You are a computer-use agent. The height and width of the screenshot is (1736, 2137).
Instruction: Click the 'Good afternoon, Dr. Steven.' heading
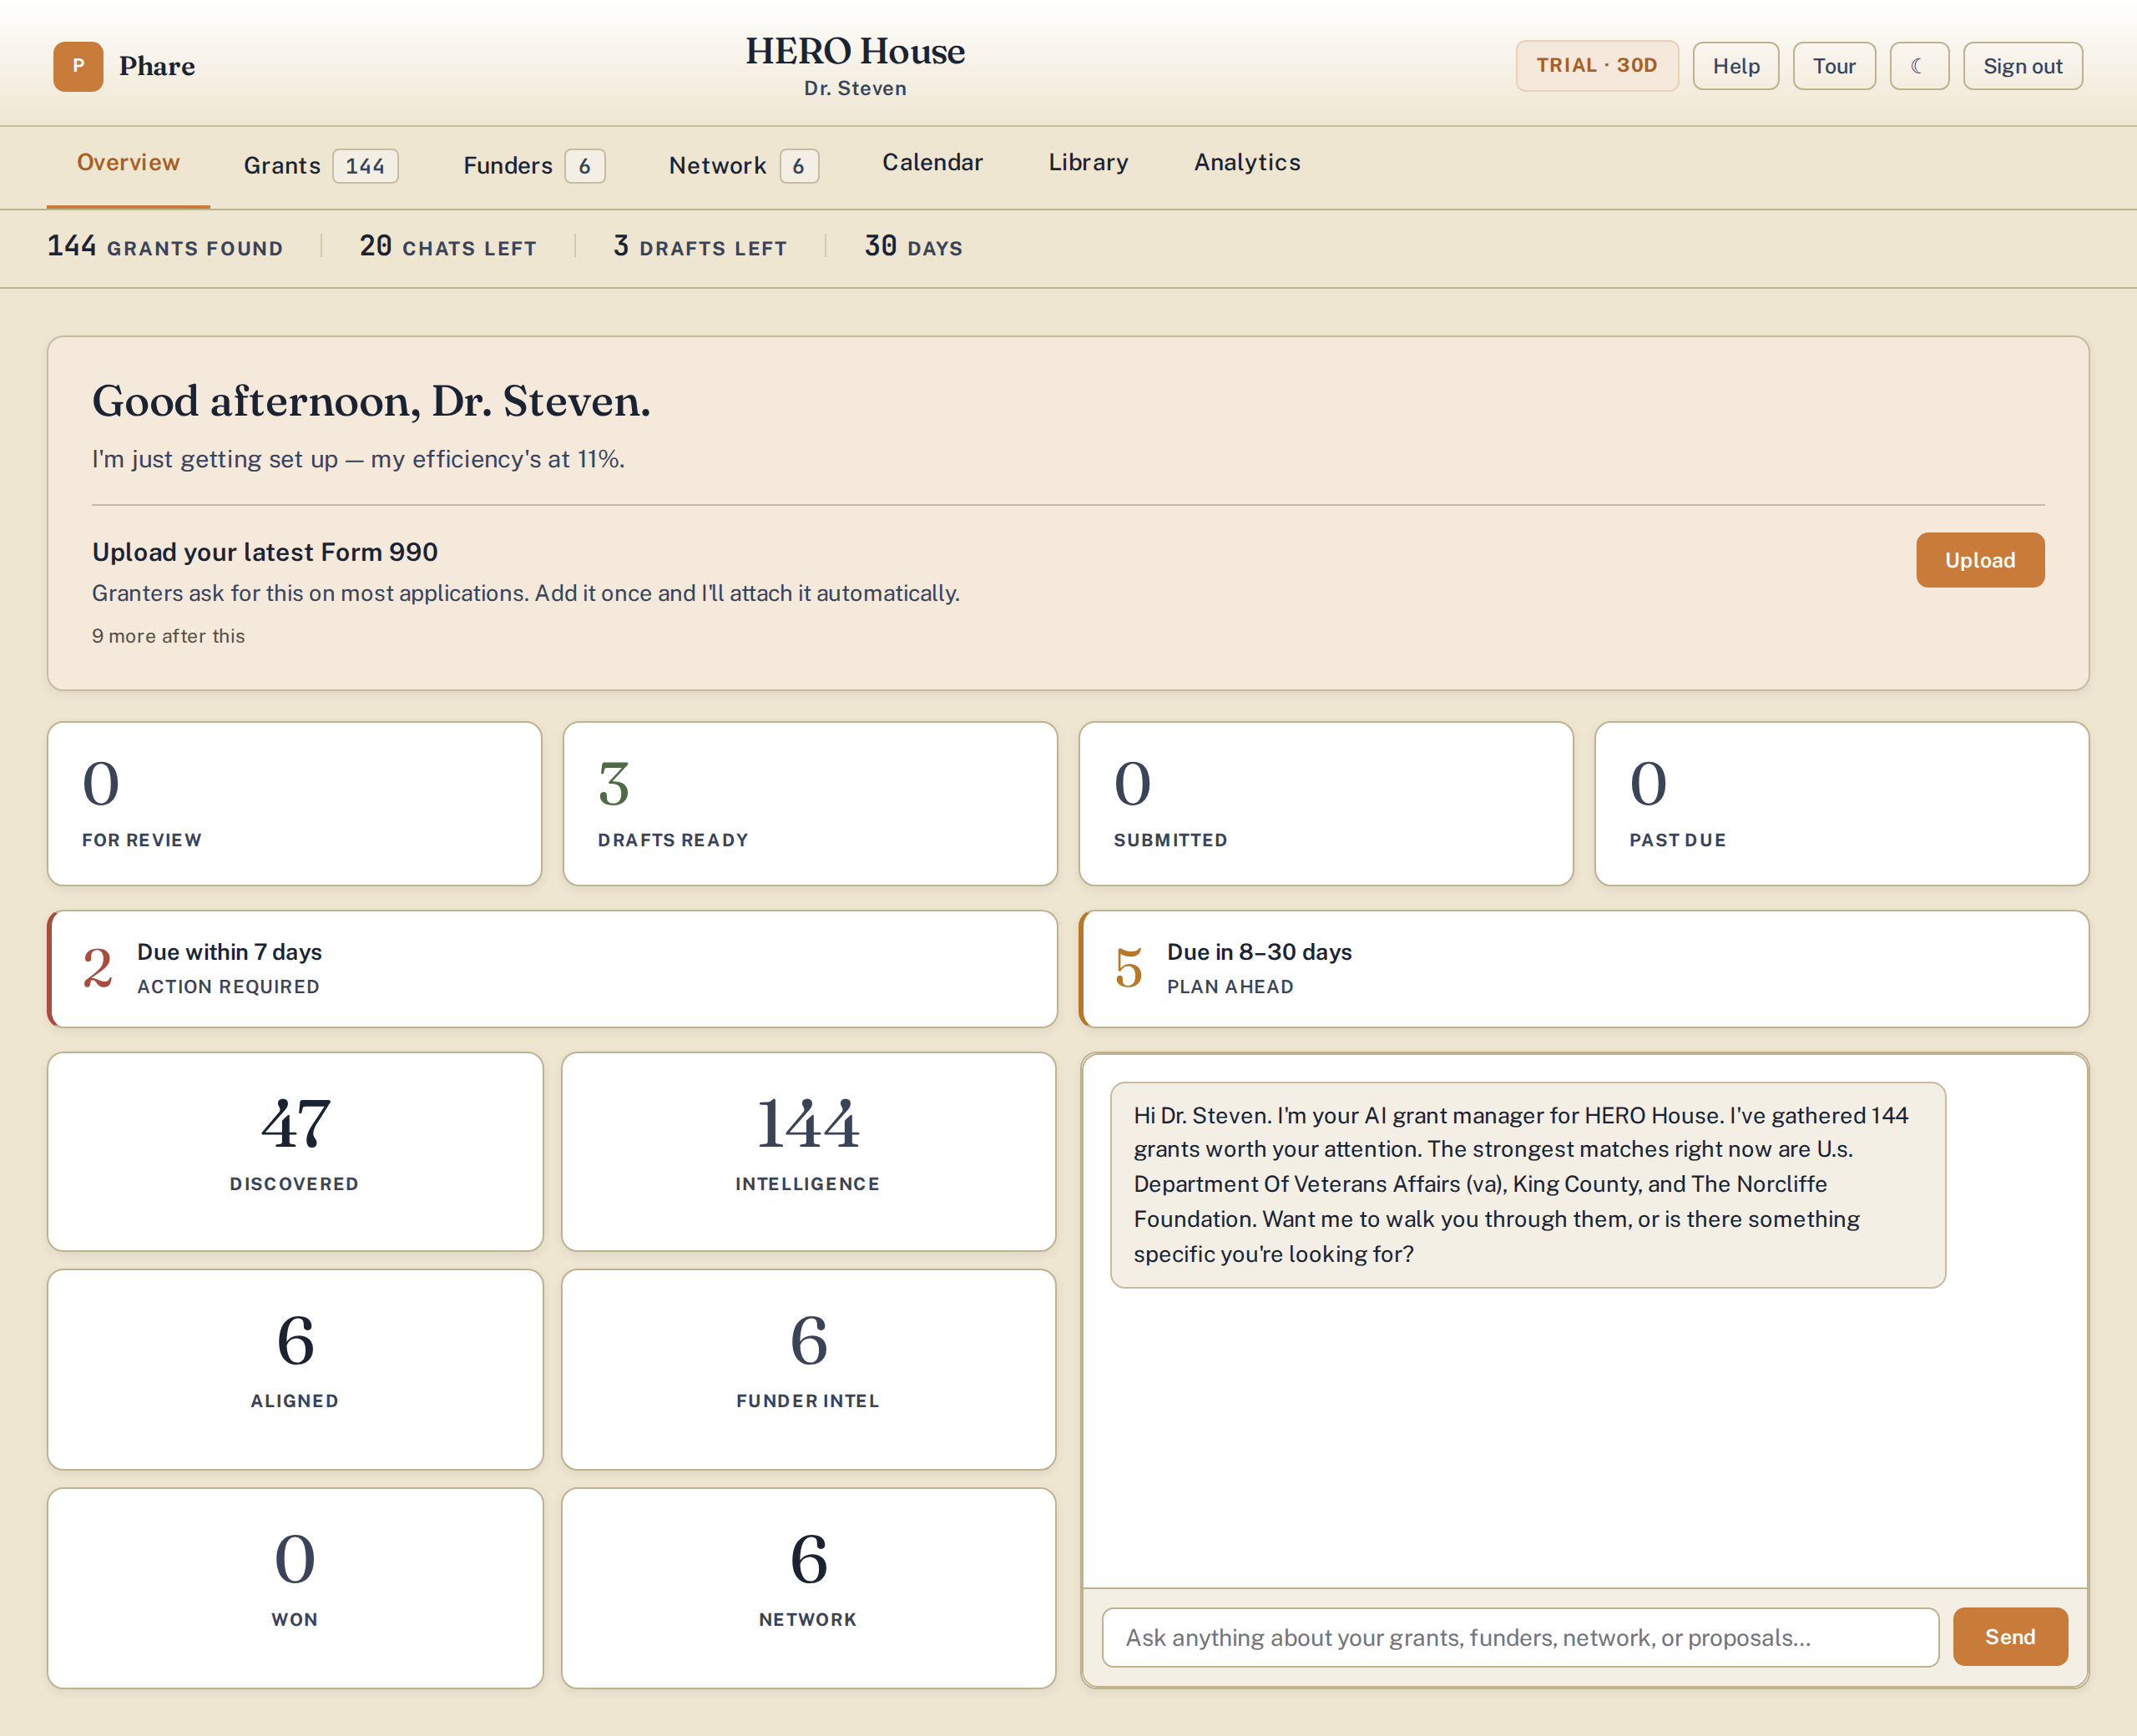click(371, 401)
